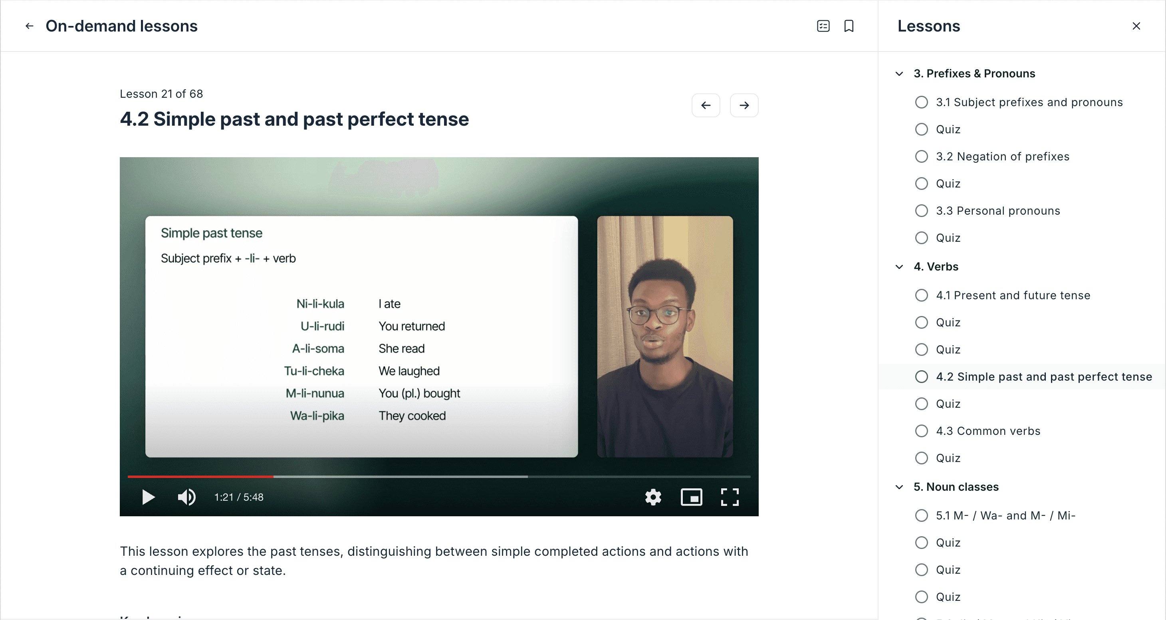Mute the video volume
Viewport: 1166px width, 620px height.
[186, 497]
